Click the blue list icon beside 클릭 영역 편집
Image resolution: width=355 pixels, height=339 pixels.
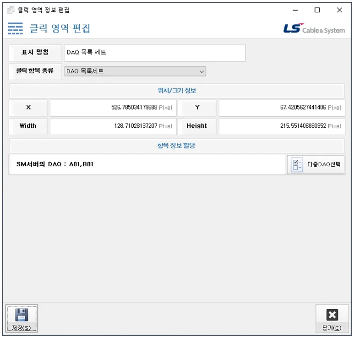(x=15, y=28)
